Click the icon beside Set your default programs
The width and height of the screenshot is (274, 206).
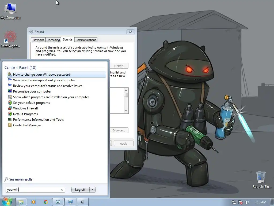[x=10, y=102]
